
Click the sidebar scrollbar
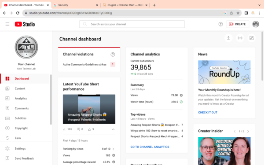tap(51, 99)
